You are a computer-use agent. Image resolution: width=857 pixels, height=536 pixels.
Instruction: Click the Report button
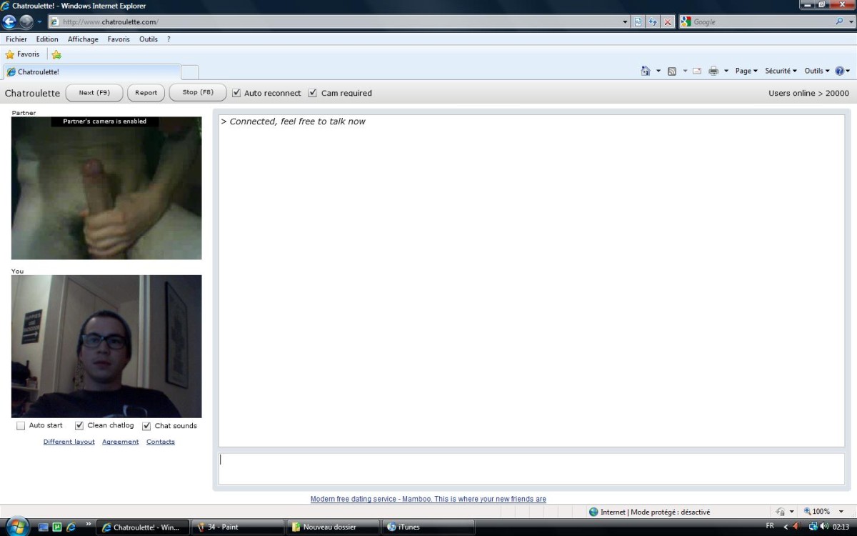coord(146,93)
